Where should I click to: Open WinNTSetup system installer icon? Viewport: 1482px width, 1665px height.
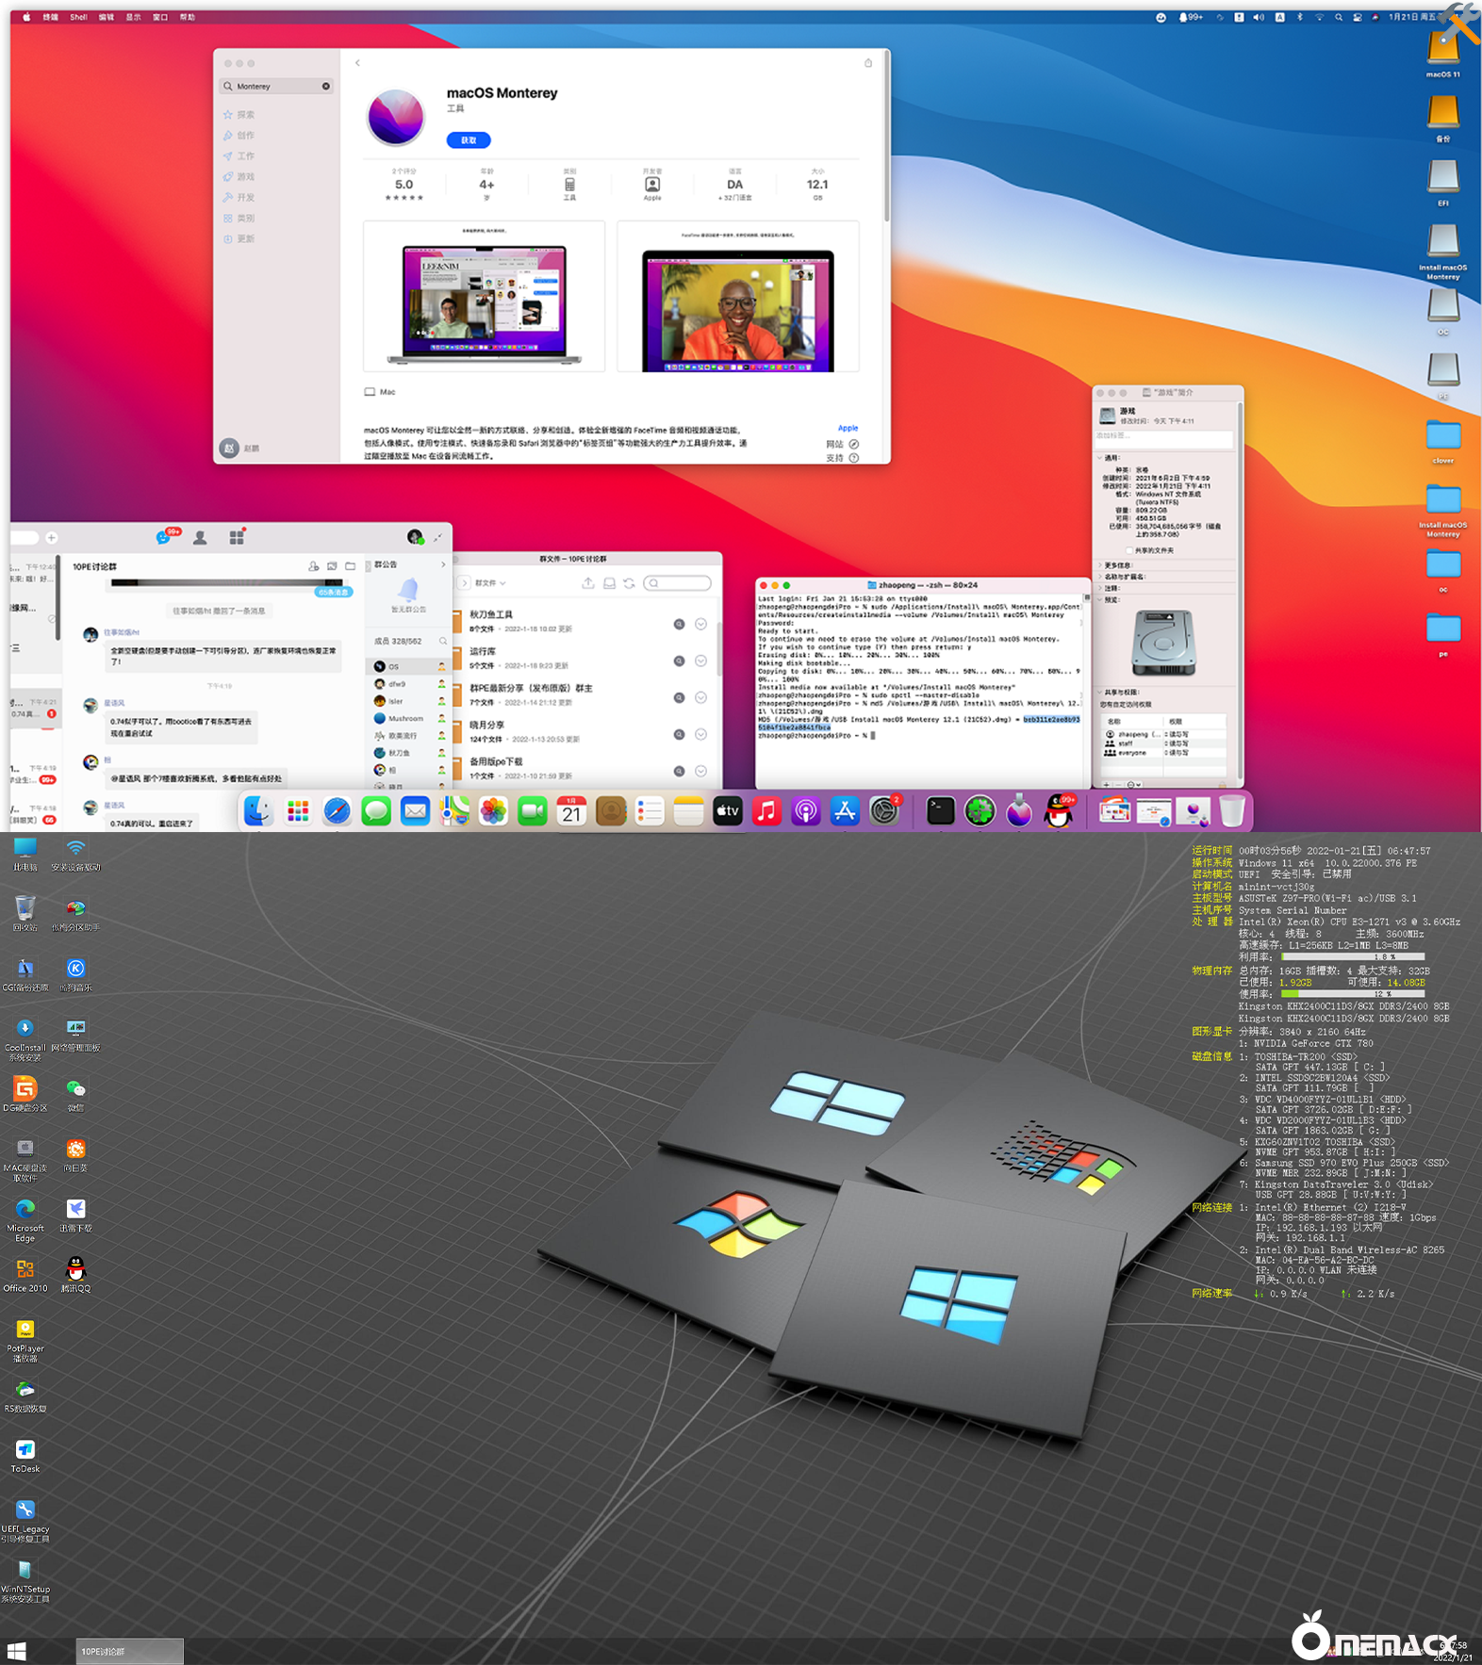25,1572
